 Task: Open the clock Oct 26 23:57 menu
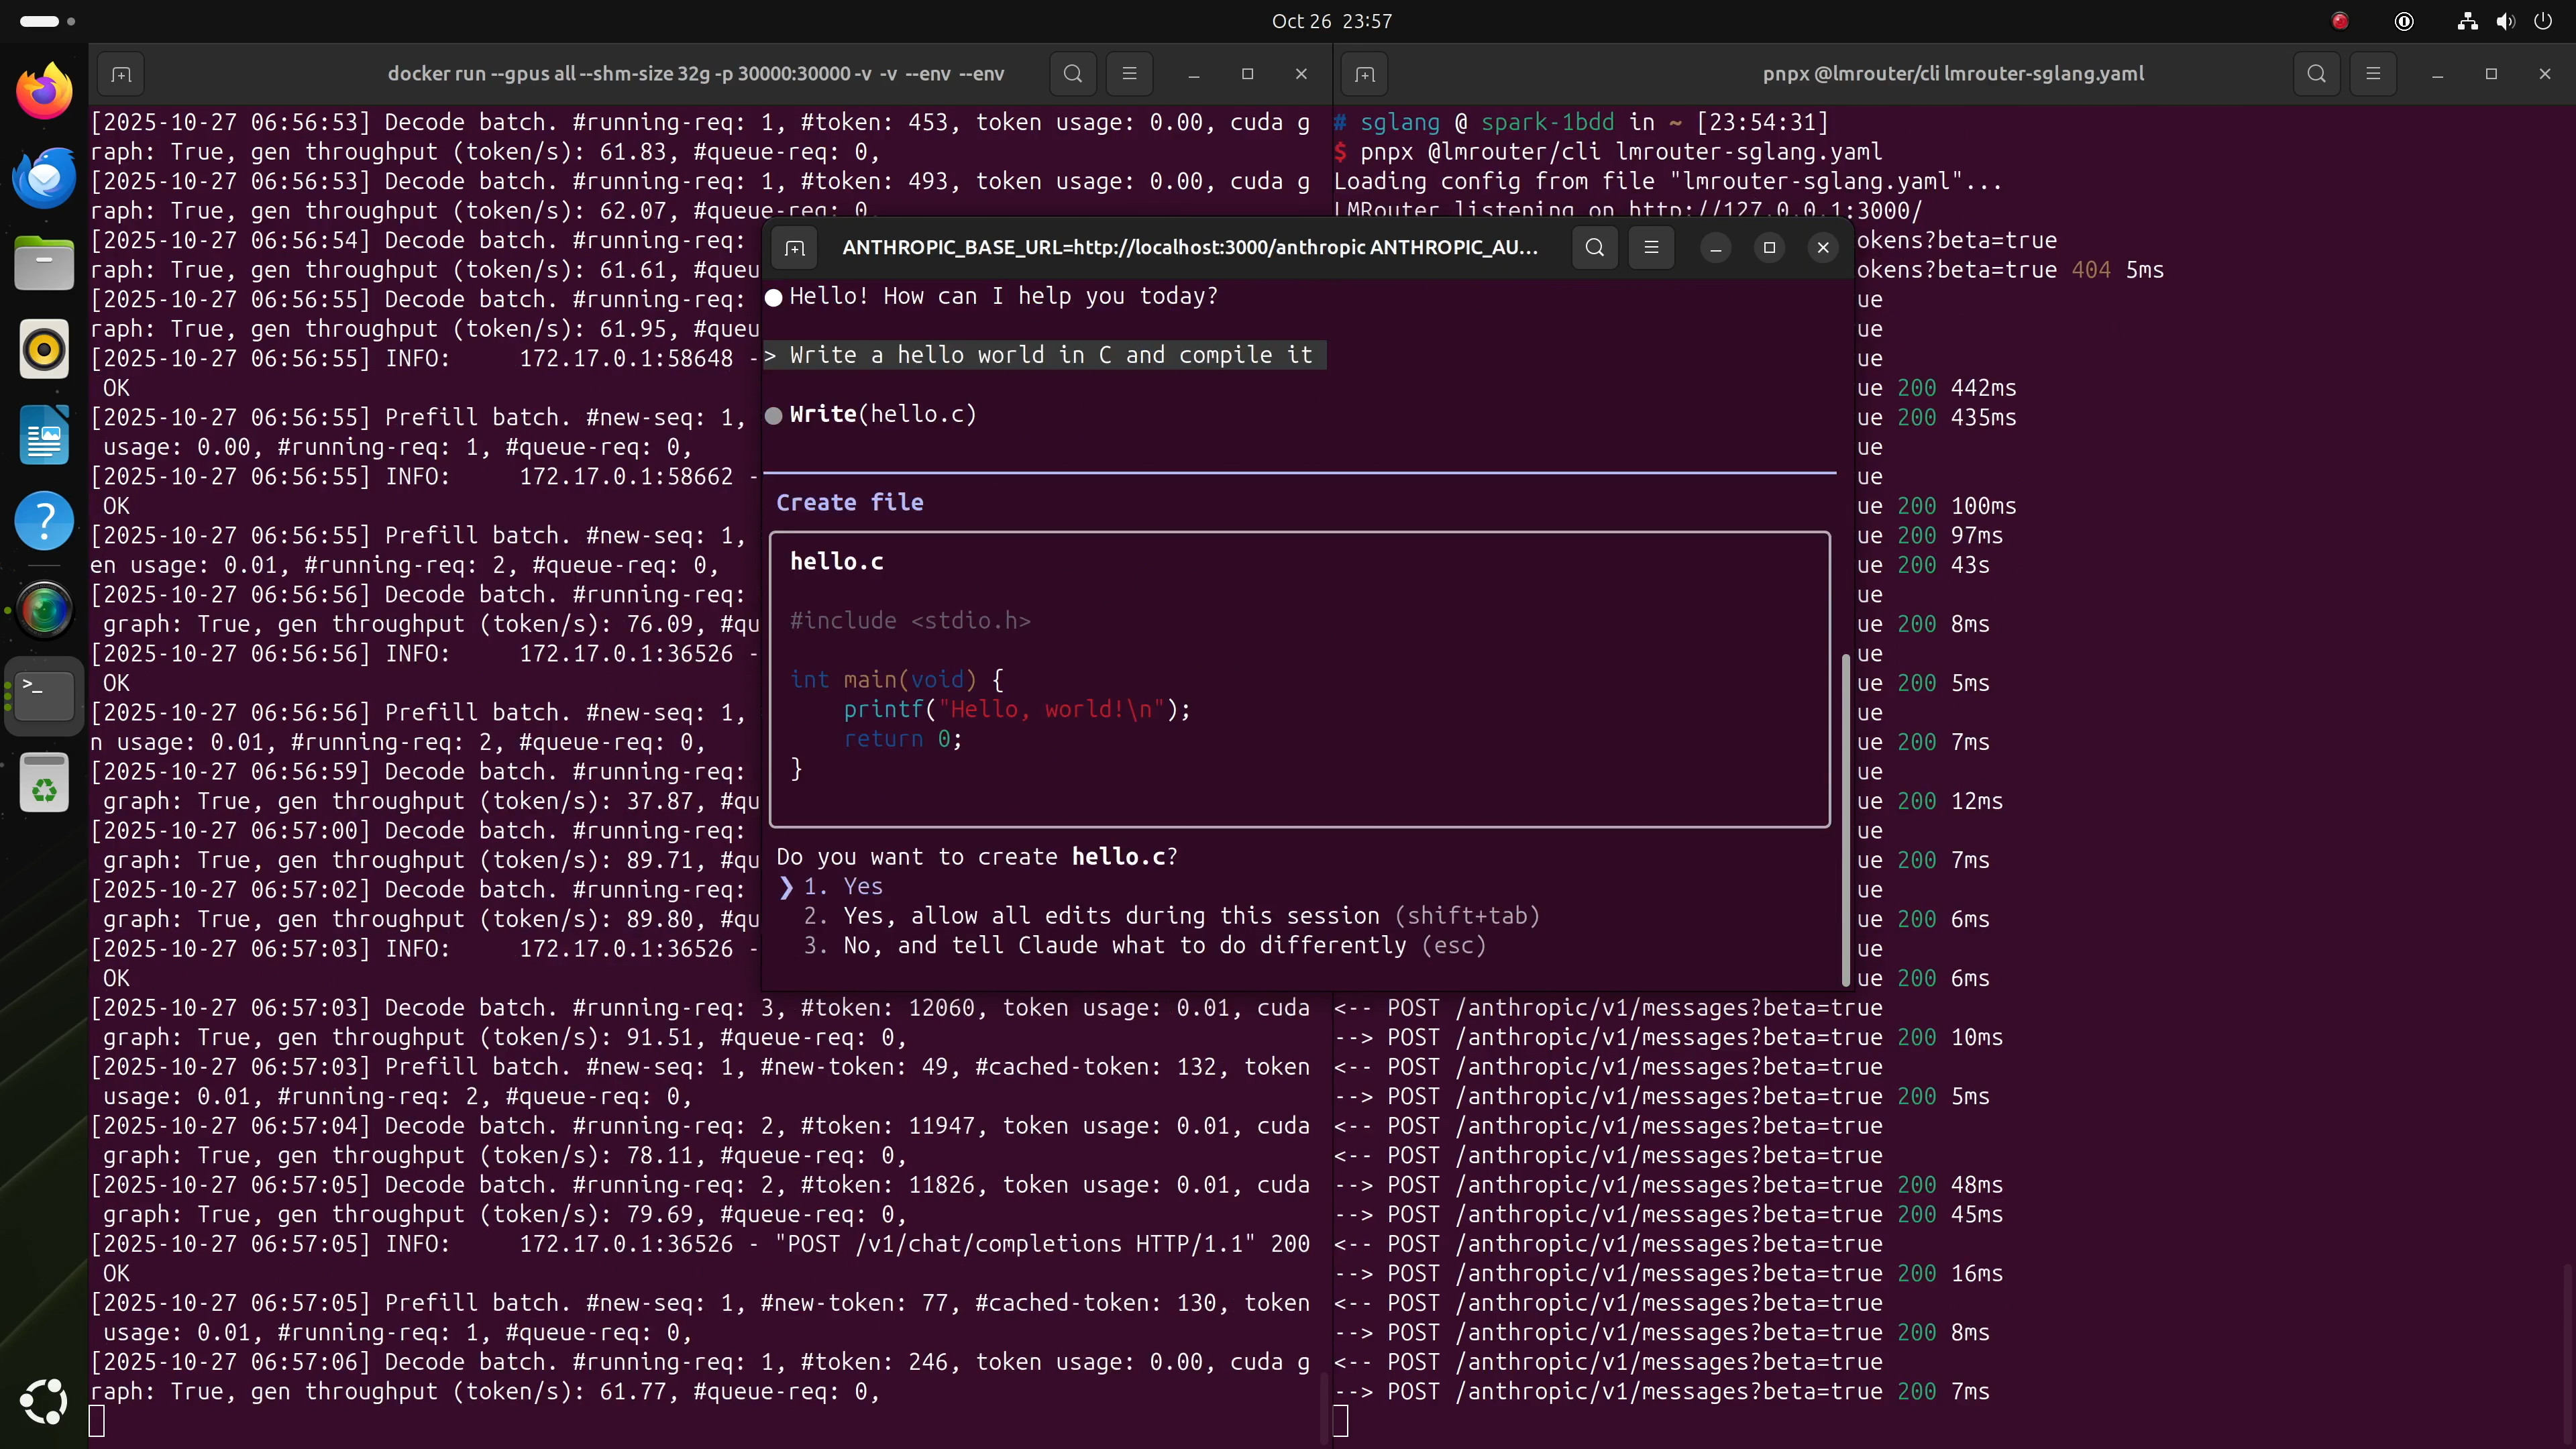click(x=1331, y=21)
